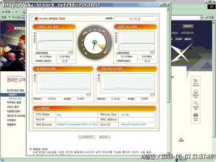Select 측정하기 in the left sidebar menu

[x=13, y=95]
